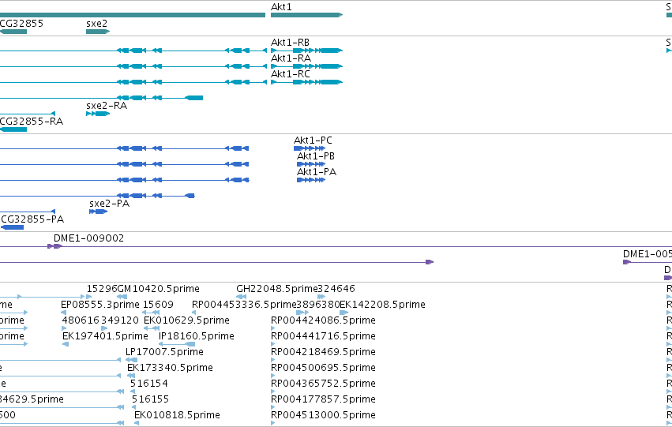Screen dimensions: 672x427
Task: Select the GH22048.5prime EST label
Action: [277, 289]
